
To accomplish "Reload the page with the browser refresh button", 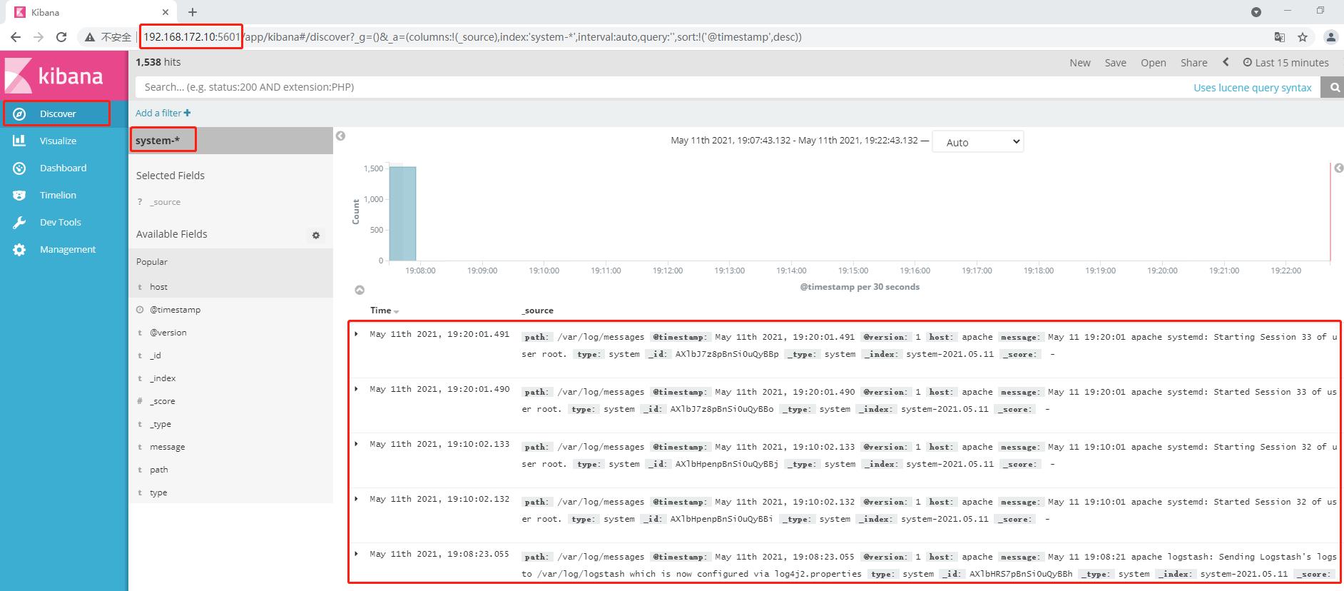I will [x=61, y=37].
